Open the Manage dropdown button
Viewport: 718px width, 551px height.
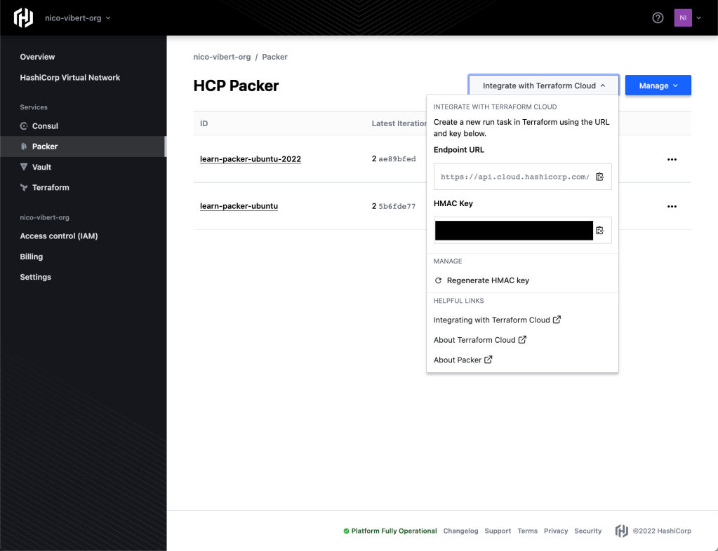[x=658, y=86]
